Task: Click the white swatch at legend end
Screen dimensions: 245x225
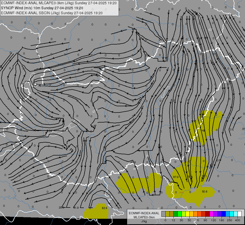Action: pos(239,214)
